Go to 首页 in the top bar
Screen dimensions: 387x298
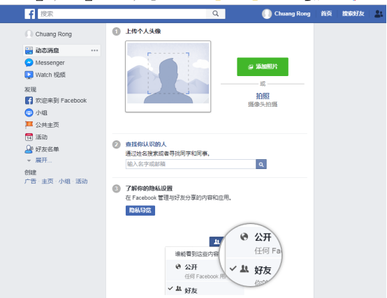[x=326, y=13]
